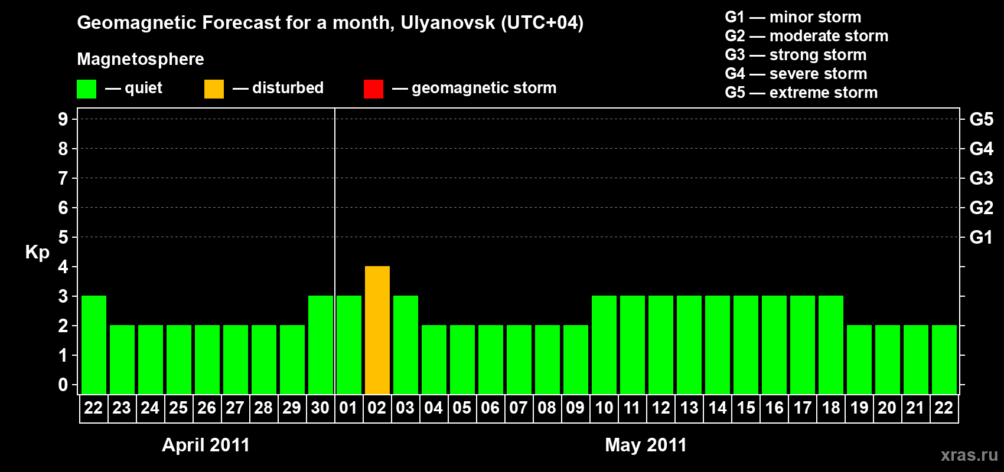Click the G2 label on right axis
Screen dimensions: 1004x472
[x=982, y=208]
